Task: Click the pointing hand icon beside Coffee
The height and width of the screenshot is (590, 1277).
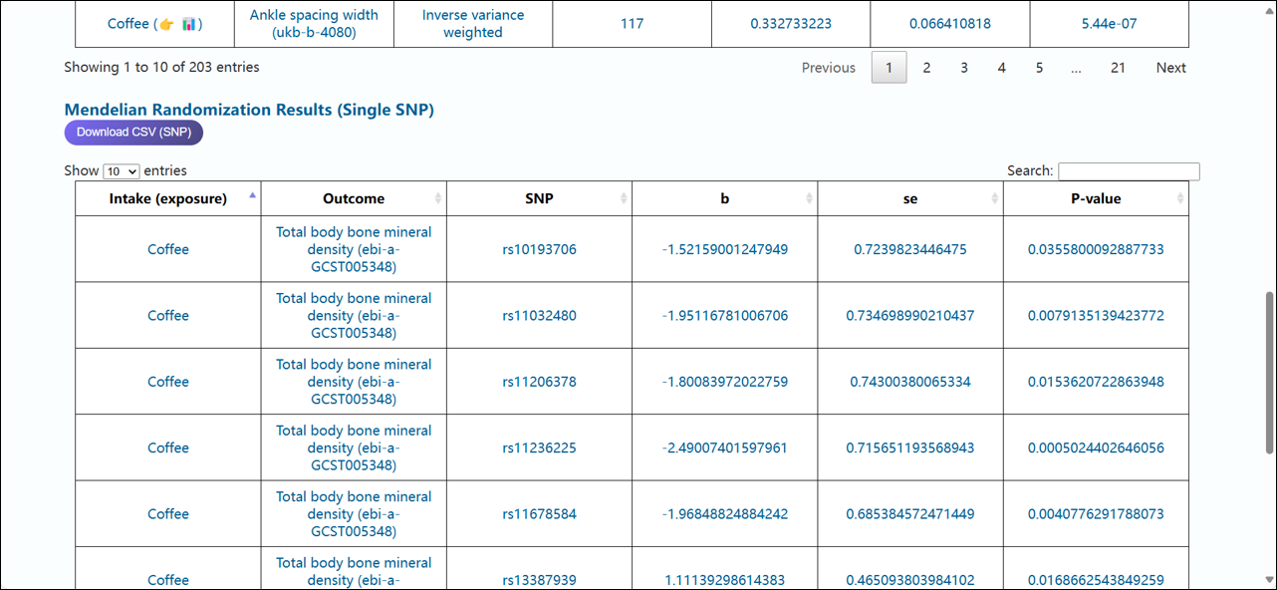Action: (165, 24)
